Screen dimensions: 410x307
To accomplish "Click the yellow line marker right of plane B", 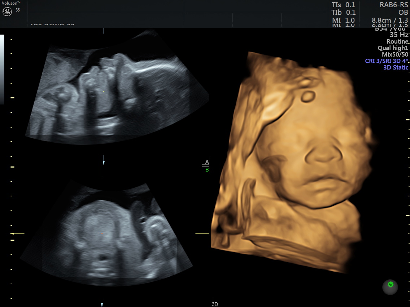I will click(202, 234).
